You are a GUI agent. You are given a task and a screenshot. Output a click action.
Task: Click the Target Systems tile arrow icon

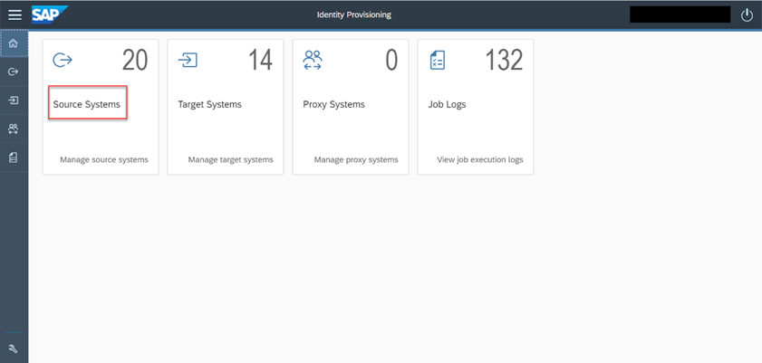[188, 60]
